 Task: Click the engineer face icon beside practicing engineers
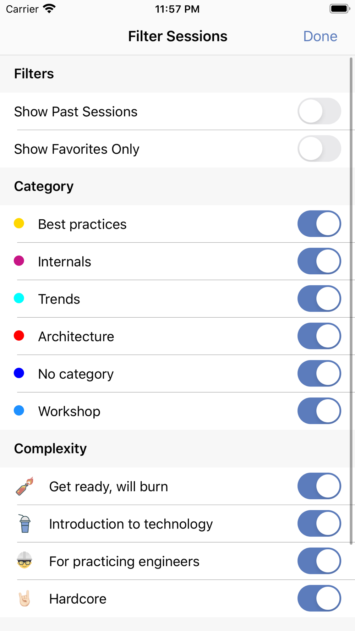(24, 561)
